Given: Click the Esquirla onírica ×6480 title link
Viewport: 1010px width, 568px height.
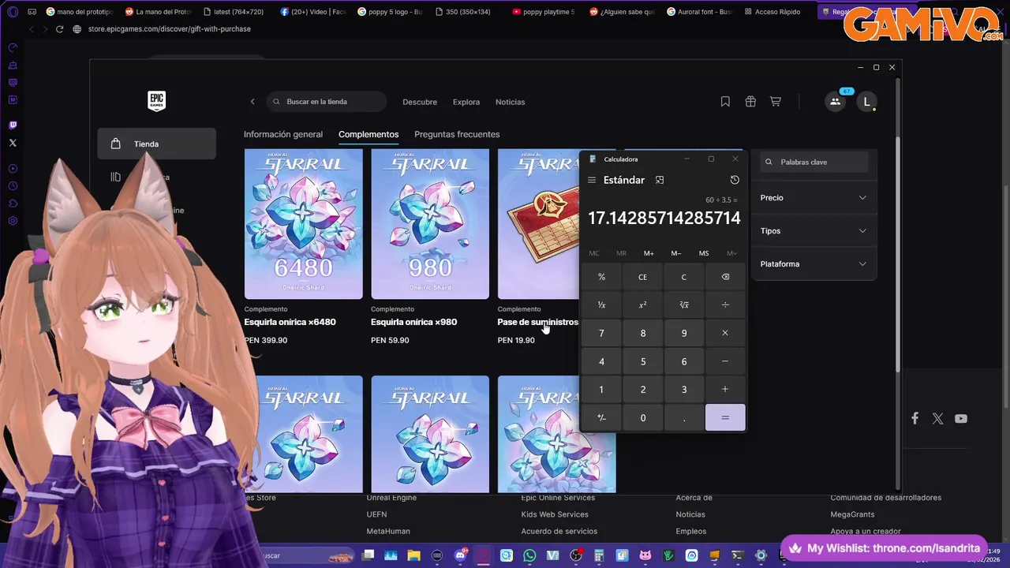Looking at the screenshot, I should tap(290, 322).
